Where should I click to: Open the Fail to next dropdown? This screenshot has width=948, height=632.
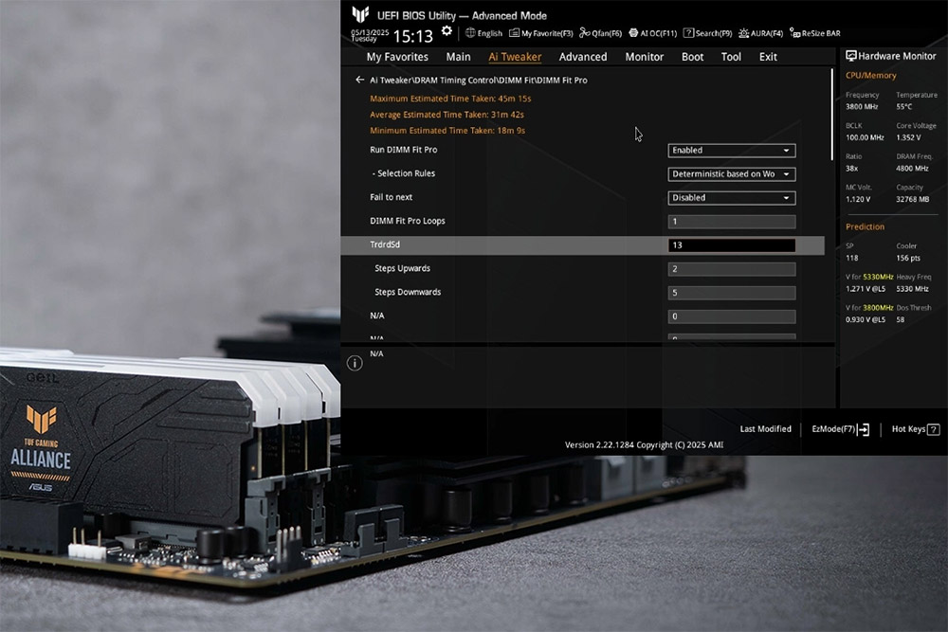click(x=730, y=197)
